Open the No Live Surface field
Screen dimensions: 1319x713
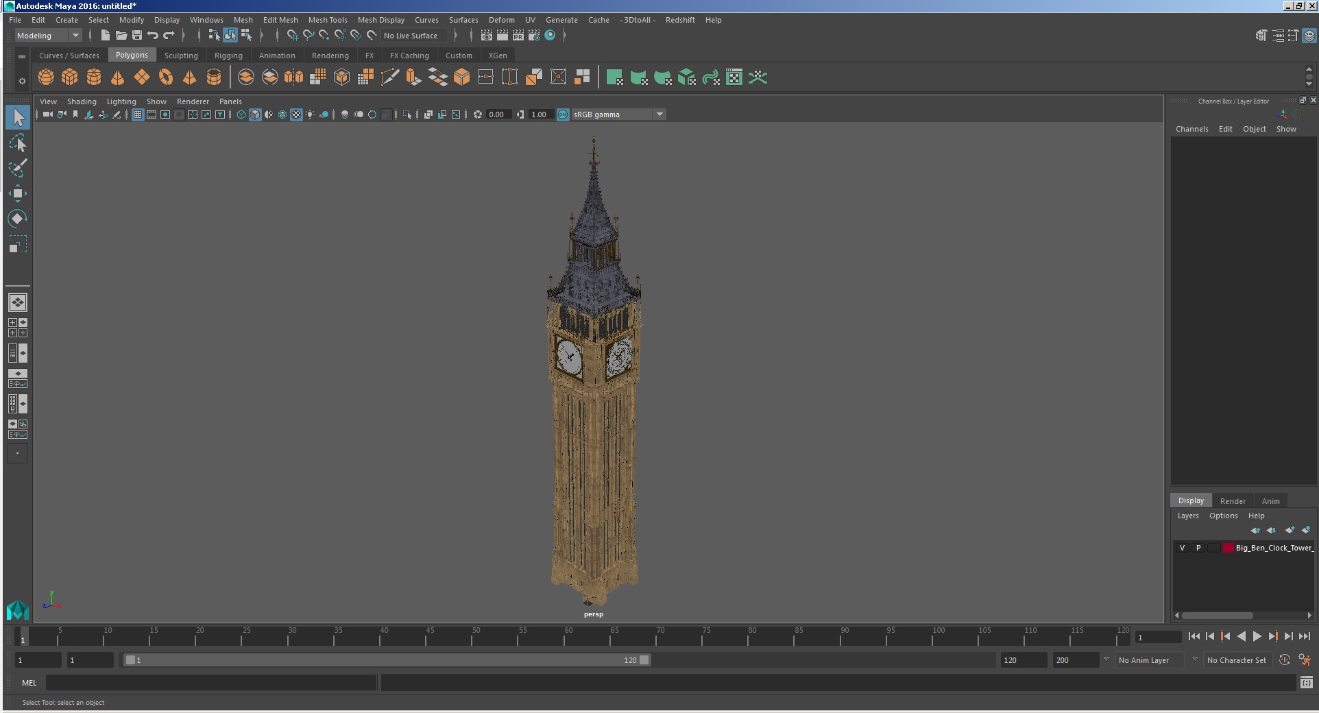point(414,36)
